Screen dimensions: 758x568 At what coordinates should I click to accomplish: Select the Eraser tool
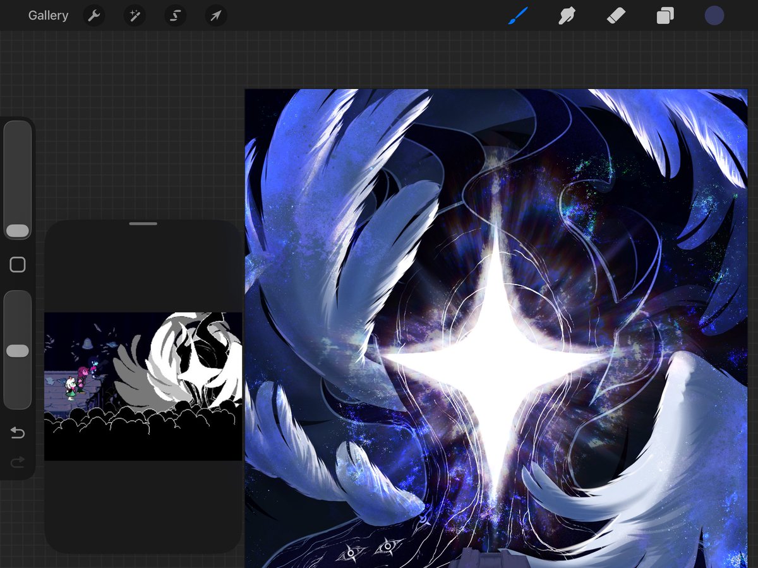[x=616, y=16]
